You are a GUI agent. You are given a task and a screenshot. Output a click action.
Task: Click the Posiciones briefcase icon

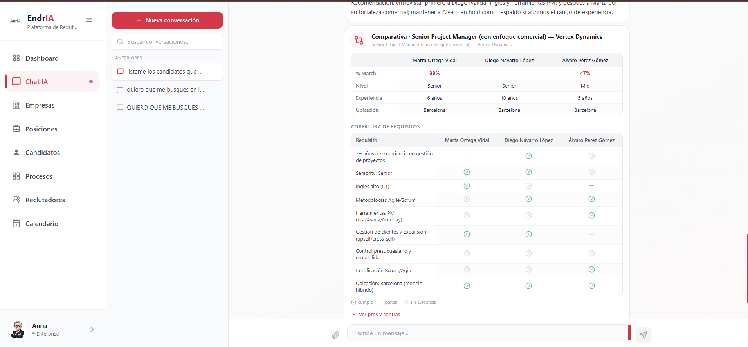16,129
